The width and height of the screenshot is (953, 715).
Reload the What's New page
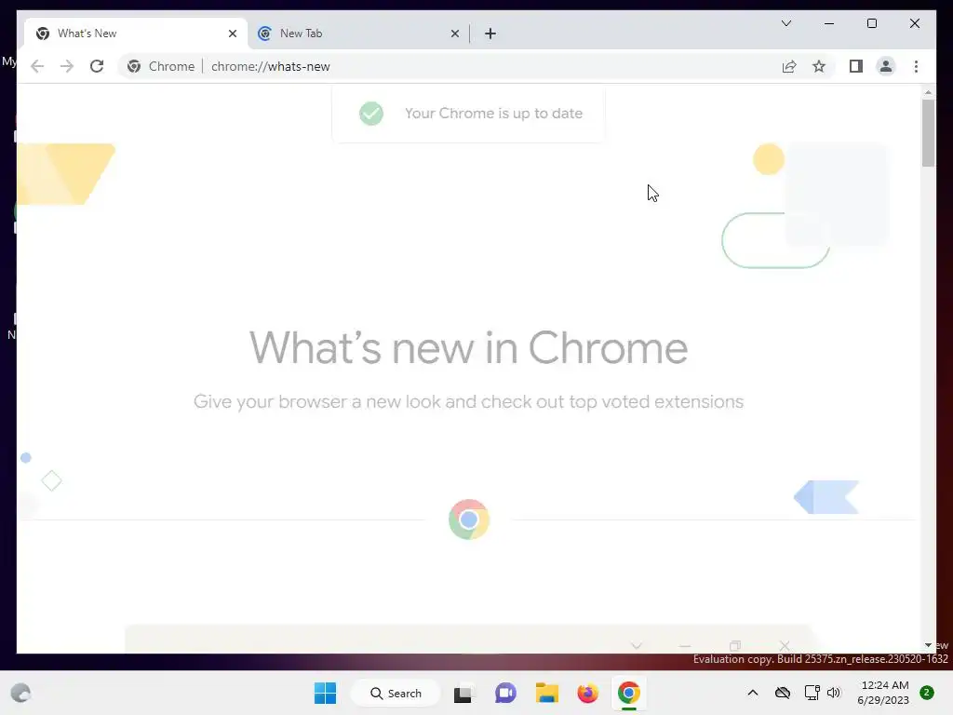(97, 66)
